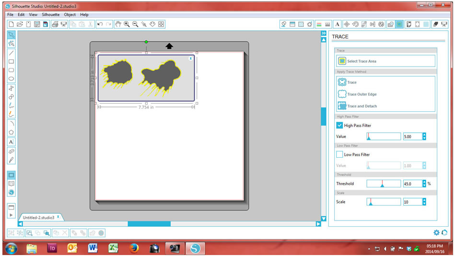
Task: Apply Trace and Detach method
Action: pyautogui.click(x=357, y=106)
